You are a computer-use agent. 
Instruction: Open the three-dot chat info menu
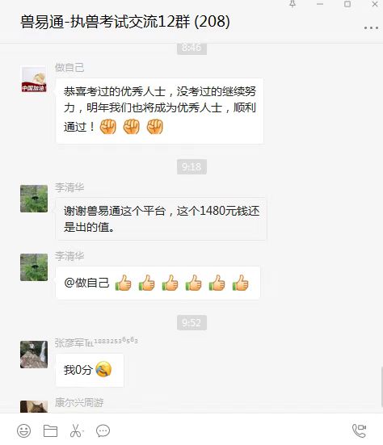371,27
